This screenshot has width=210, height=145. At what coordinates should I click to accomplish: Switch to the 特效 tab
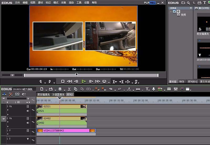(x=182, y=82)
